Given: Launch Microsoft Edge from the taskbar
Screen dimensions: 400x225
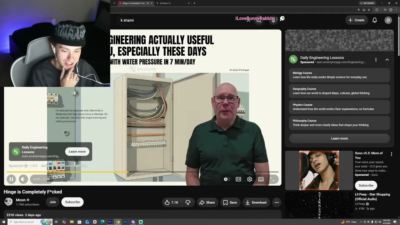Looking at the screenshot, I should [x=102, y=222].
